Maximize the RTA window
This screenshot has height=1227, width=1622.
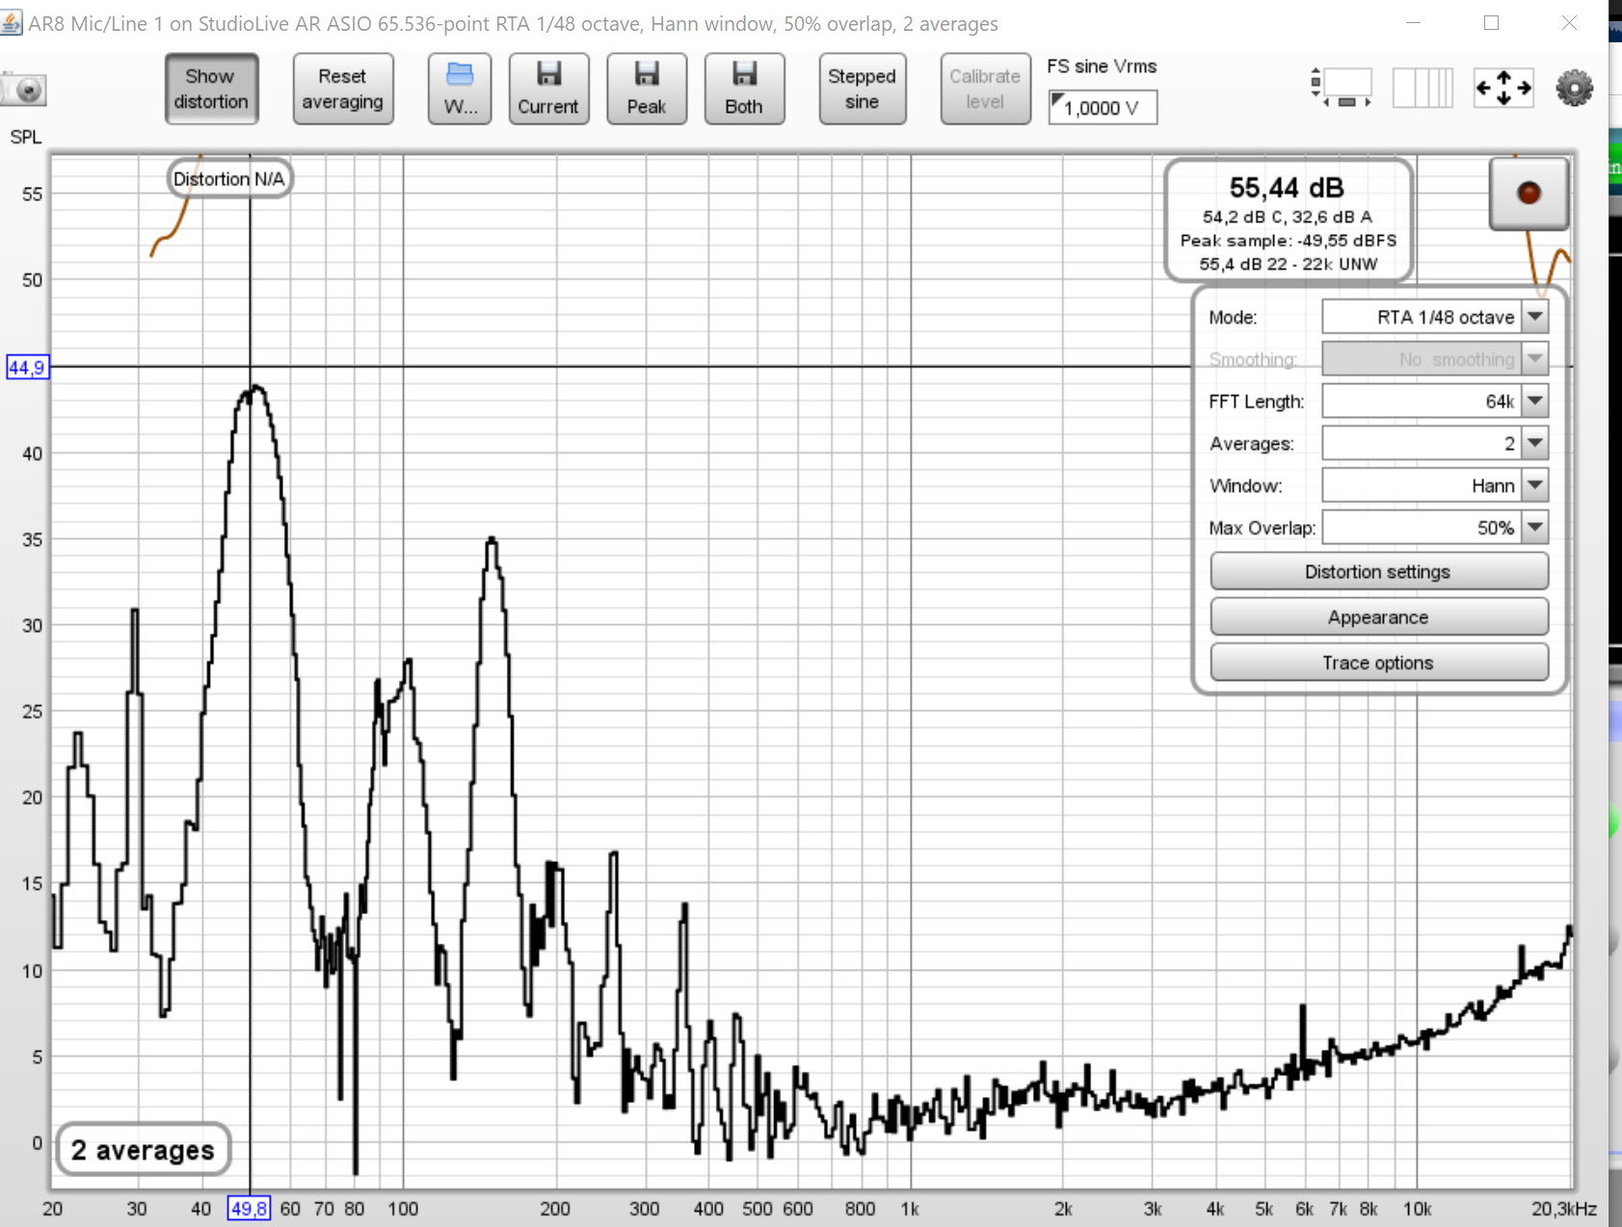1491,23
